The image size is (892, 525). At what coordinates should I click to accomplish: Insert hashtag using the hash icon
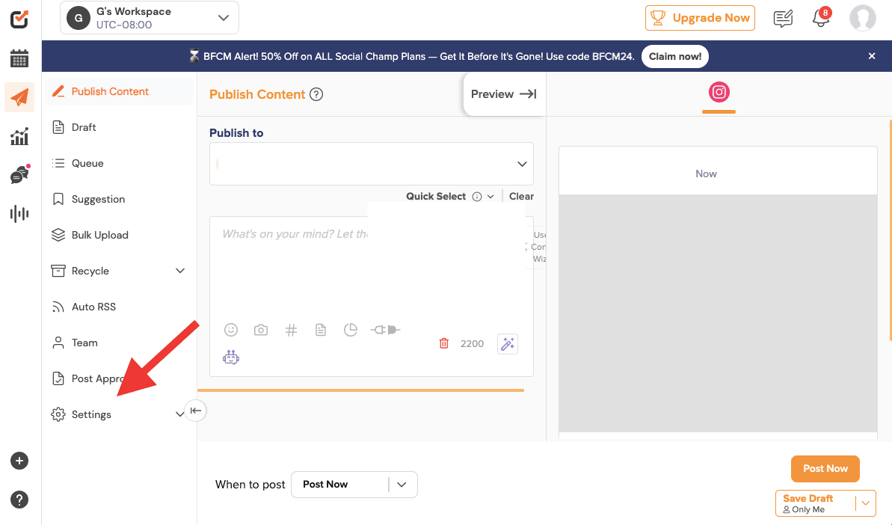291,330
